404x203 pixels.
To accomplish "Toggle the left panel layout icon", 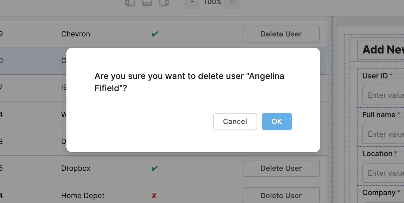I will [x=130, y=2].
